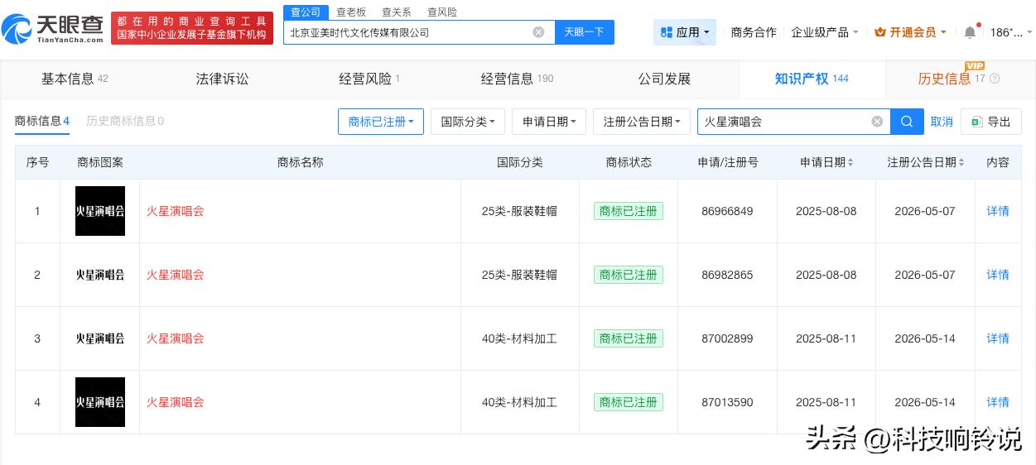Select 知识产权 tab
The height and width of the screenshot is (465, 1036).
coord(812,79)
